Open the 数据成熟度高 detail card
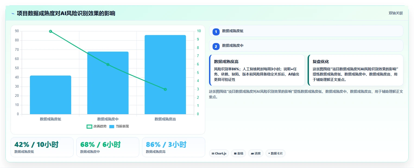Screen dimensions: 414x168 [257, 70]
